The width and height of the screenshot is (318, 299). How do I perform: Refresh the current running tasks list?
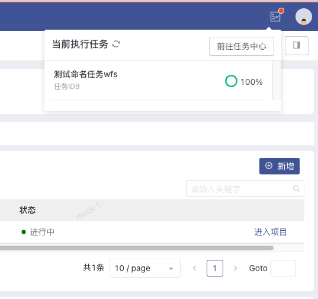pyautogui.click(x=116, y=44)
